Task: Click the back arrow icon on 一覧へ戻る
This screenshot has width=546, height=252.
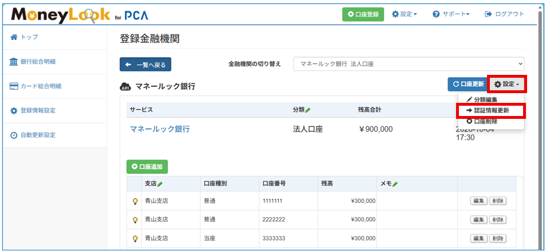Action: click(128, 65)
